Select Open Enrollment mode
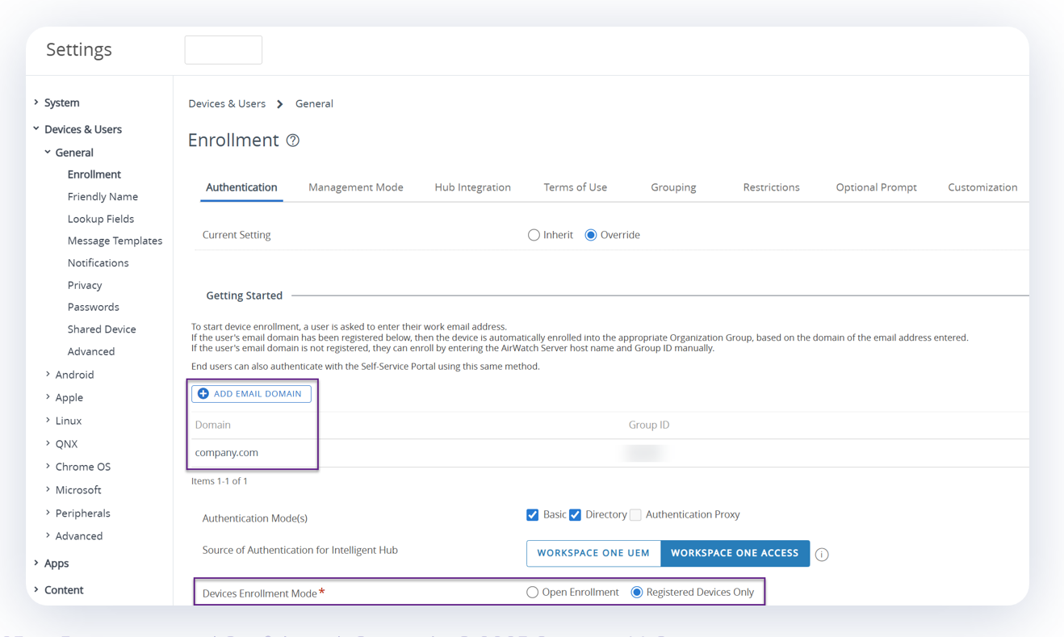This screenshot has width=1064, height=637. (533, 592)
